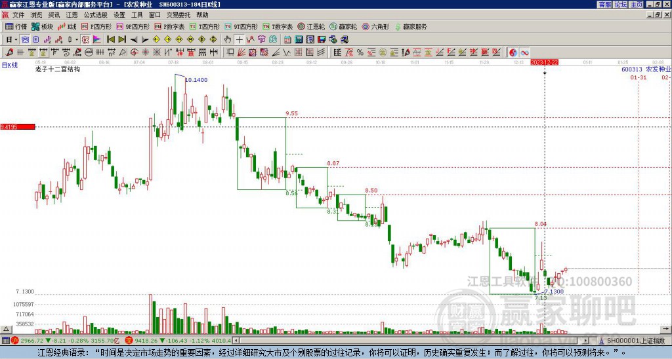Move chart right with black right arrow
Screen dimensions: 672x359
pos(145,40)
